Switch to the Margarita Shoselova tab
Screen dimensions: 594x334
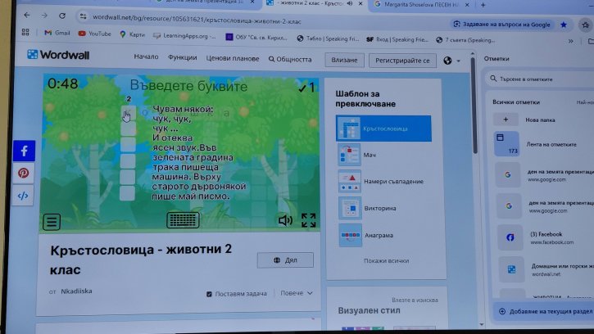[420, 5]
